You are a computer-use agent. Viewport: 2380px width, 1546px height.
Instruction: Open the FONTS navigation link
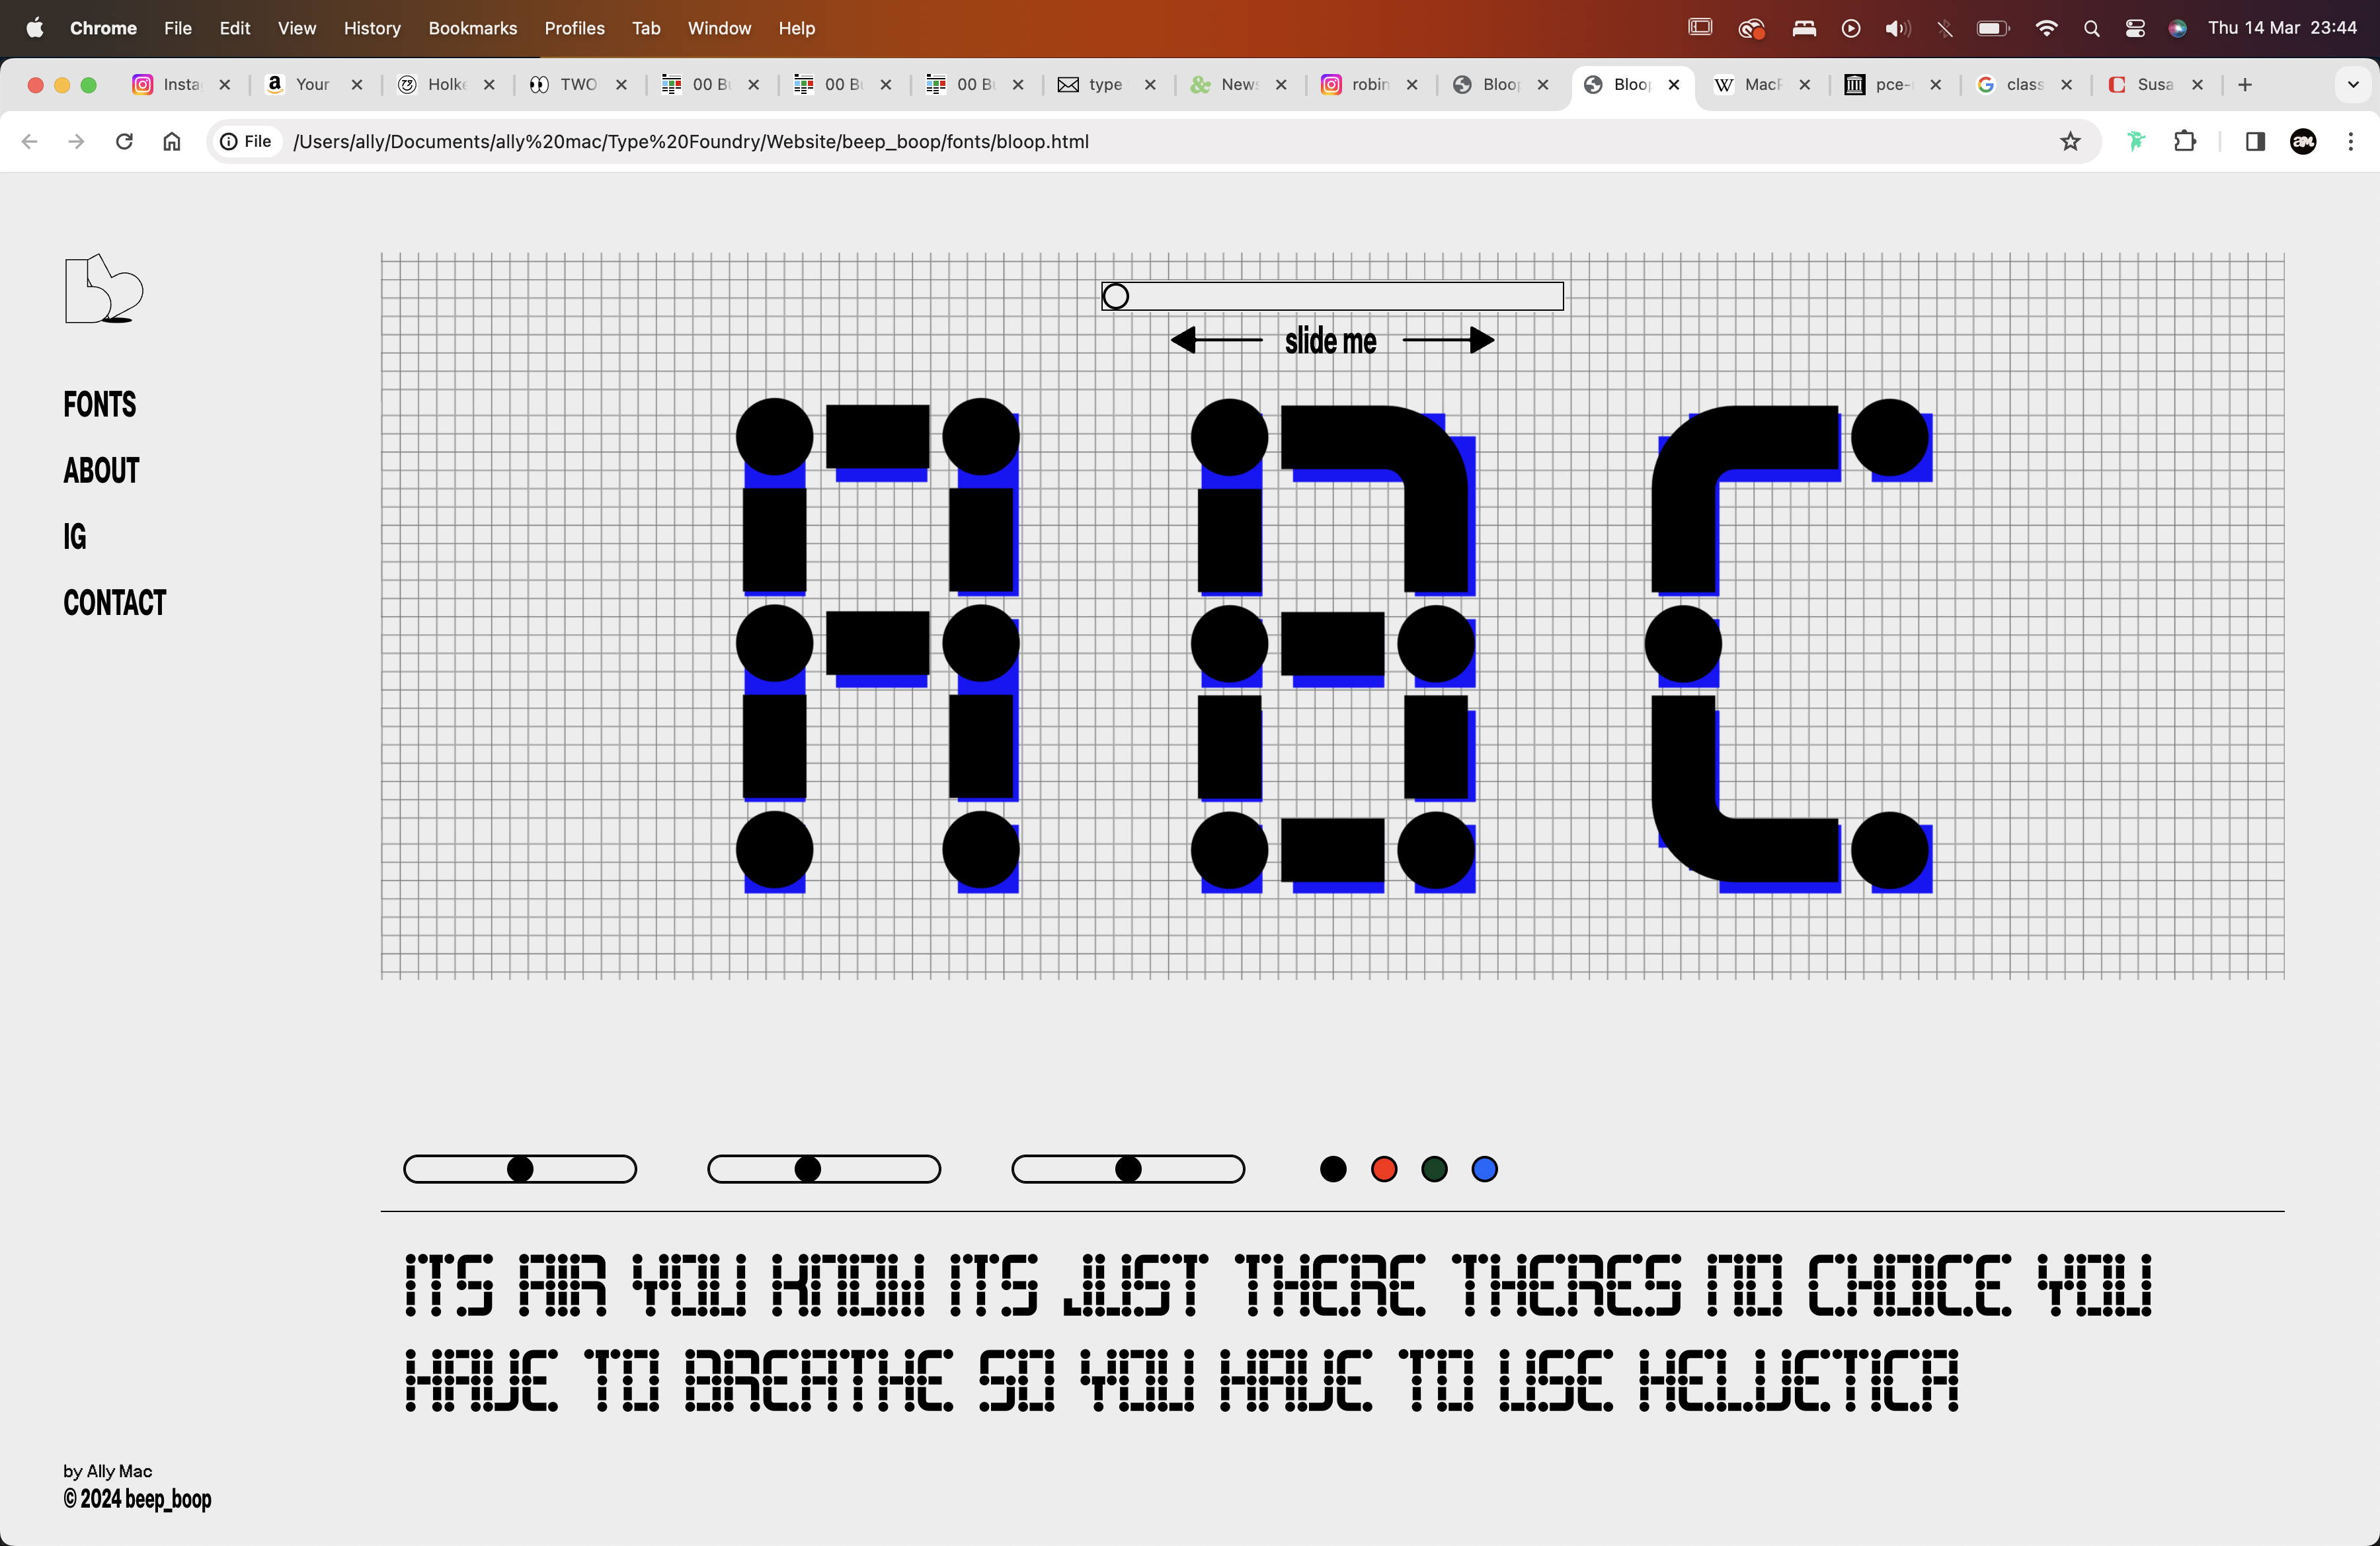(x=99, y=403)
